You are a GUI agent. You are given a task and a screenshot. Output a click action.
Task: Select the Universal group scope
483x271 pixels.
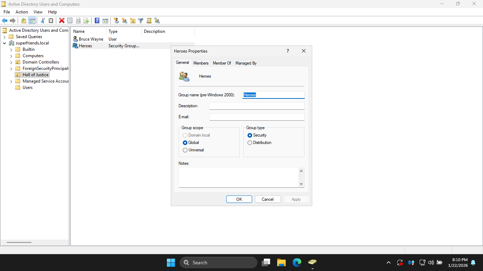[x=185, y=150]
